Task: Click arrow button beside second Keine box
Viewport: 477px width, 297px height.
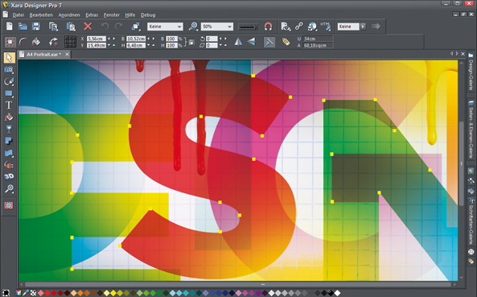Action: click(363, 27)
